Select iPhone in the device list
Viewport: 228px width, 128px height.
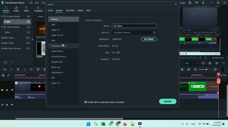64,19
